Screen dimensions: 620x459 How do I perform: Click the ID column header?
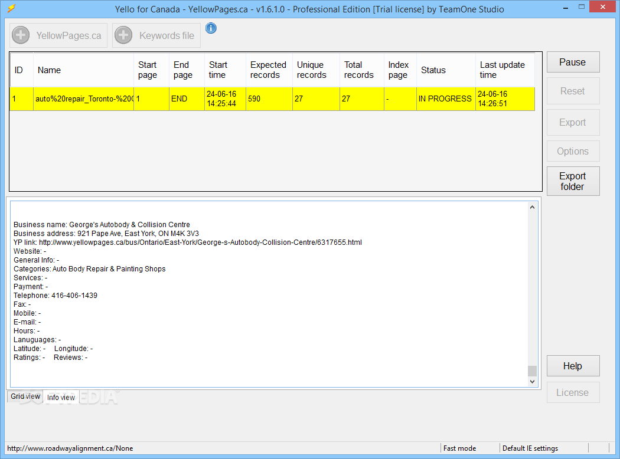(22, 70)
